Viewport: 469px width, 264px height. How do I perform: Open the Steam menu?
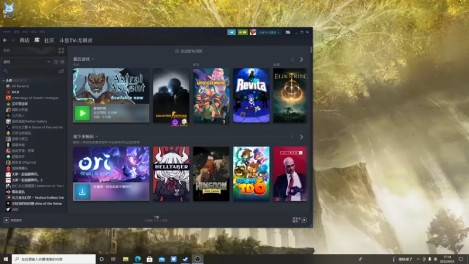pyautogui.click(x=7, y=32)
